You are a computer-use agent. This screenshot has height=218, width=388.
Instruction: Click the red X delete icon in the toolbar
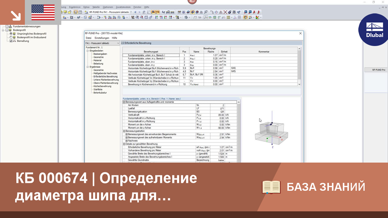pyautogui.click(x=225, y=12)
